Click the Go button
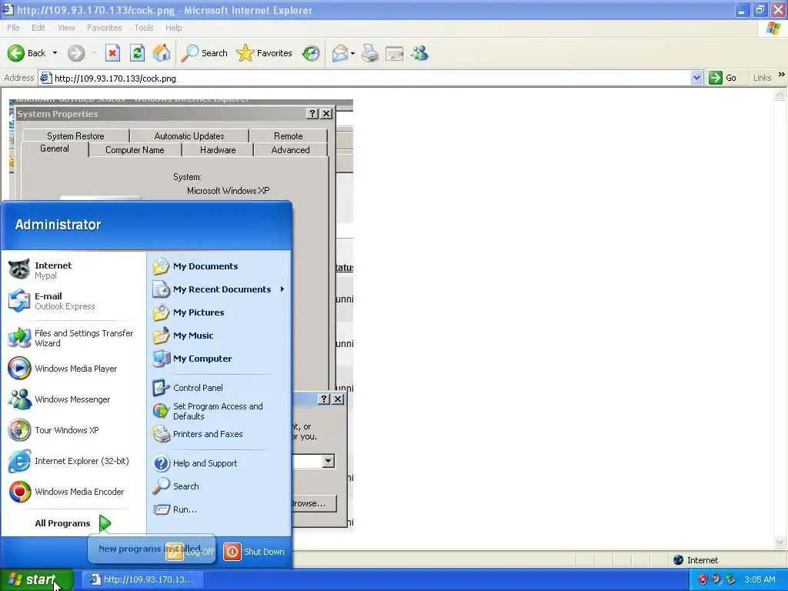The width and height of the screenshot is (788, 591). click(x=723, y=78)
